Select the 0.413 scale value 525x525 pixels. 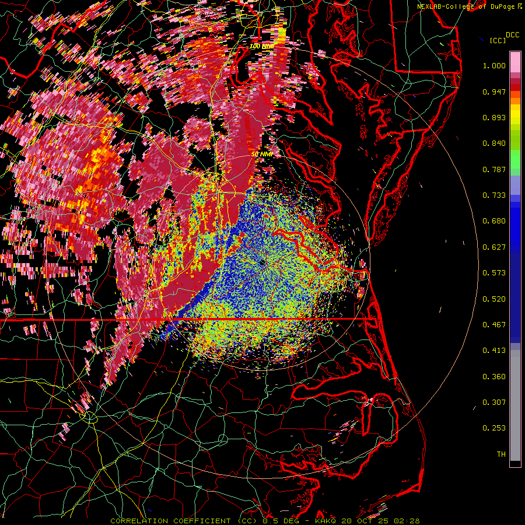(494, 351)
